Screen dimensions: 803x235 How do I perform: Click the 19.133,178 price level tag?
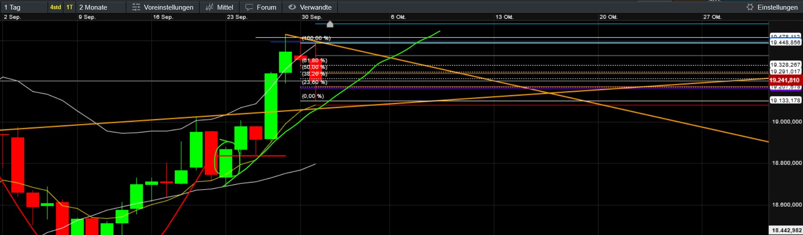point(785,100)
